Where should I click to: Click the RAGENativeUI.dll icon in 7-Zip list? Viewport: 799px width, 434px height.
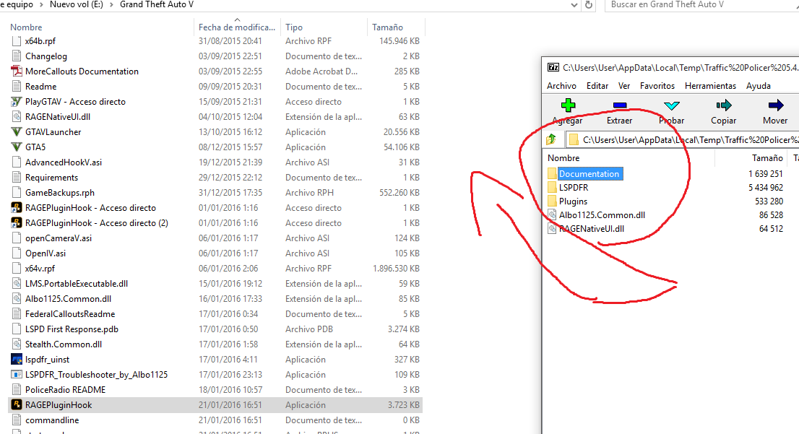pyautogui.click(x=552, y=229)
